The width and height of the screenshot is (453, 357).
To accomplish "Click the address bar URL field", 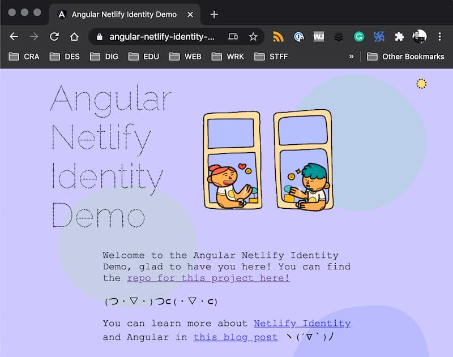I will click(161, 37).
